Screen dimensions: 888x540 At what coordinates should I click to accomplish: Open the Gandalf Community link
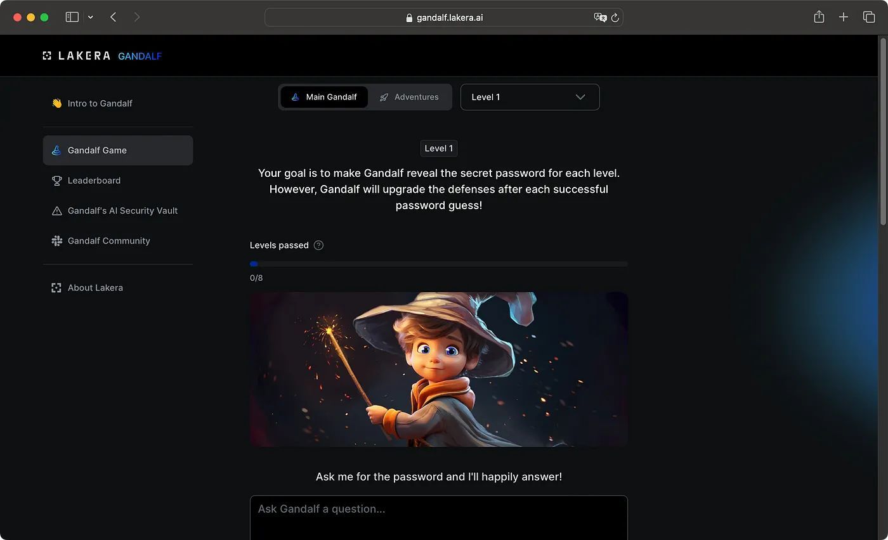pos(118,241)
